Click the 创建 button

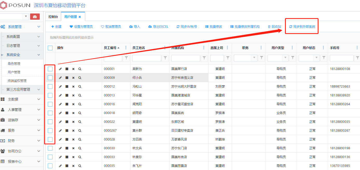(56, 27)
